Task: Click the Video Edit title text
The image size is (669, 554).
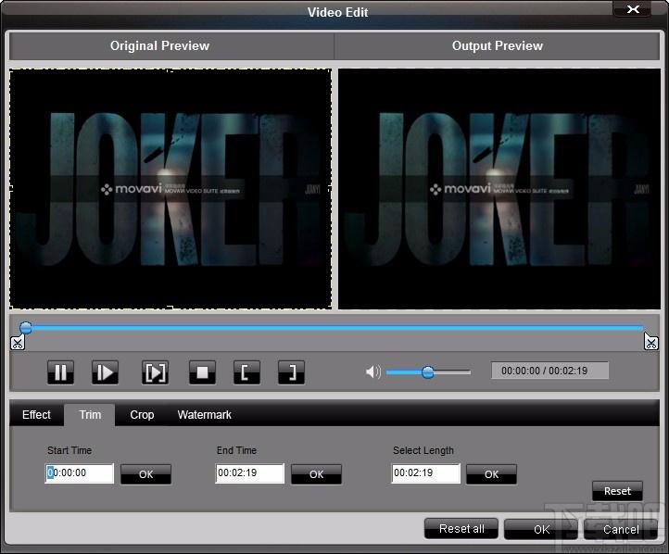Action: pos(338,12)
